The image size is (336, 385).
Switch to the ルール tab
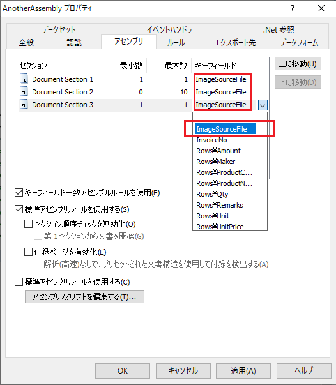(176, 43)
